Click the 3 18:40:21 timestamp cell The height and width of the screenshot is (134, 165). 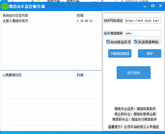(85, 21)
